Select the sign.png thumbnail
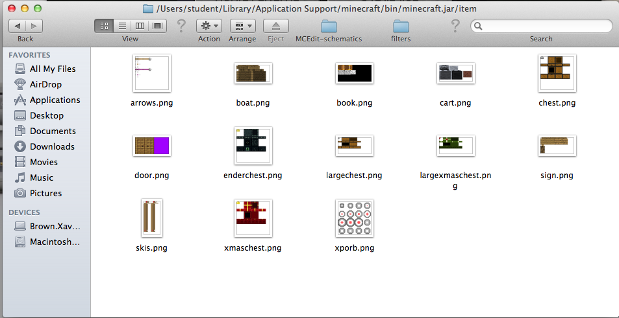Viewport: 619px width, 318px height. coord(557,146)
